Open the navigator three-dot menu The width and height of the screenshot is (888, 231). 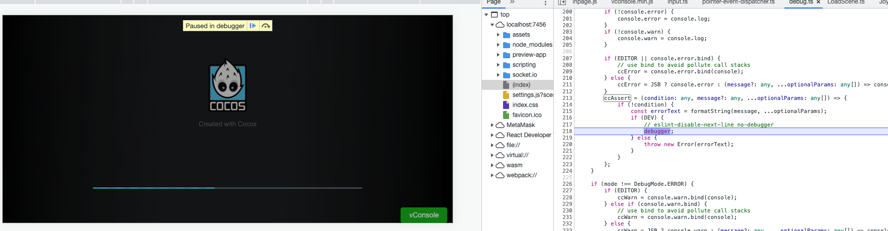[x=546, y=3]
